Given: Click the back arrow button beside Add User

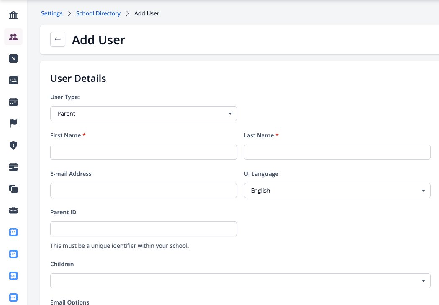Looking at the screenshot, I should [58, 39].
